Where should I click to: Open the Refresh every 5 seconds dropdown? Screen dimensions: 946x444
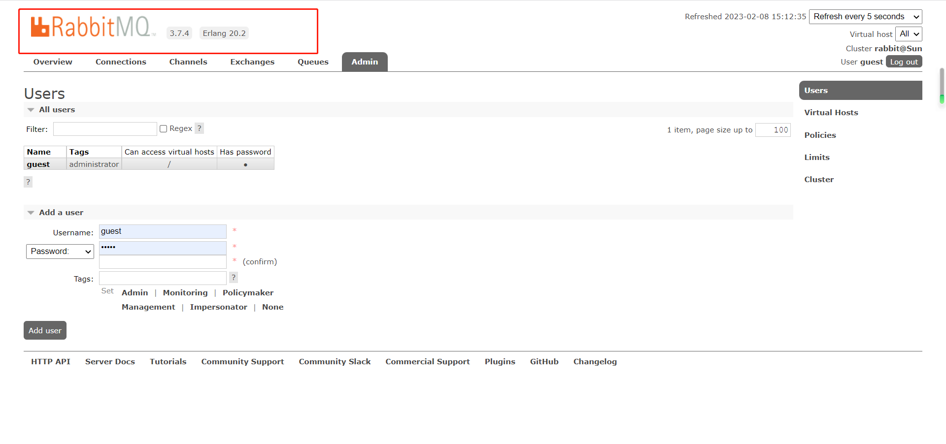coord(865,17)
